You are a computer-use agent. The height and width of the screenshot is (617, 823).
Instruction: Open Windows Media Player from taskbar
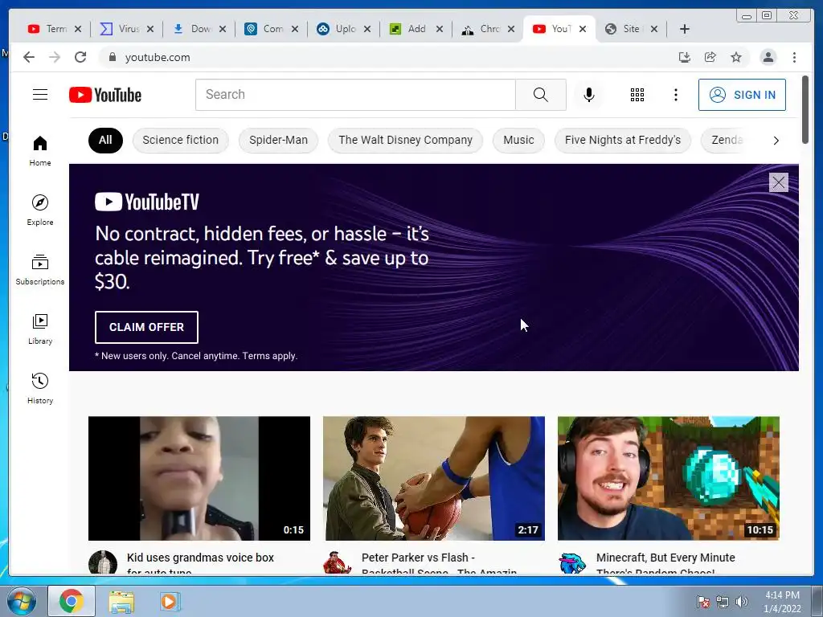(169, 602)
